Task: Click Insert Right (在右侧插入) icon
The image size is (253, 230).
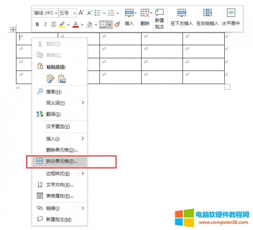Action: click(207, 18)
